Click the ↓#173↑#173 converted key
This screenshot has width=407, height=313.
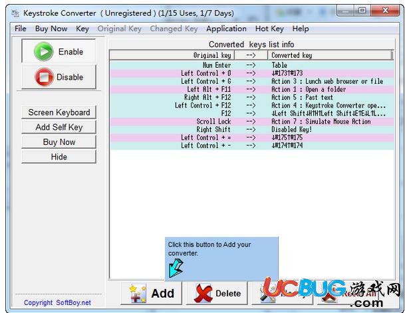click(x=287, y=73)
